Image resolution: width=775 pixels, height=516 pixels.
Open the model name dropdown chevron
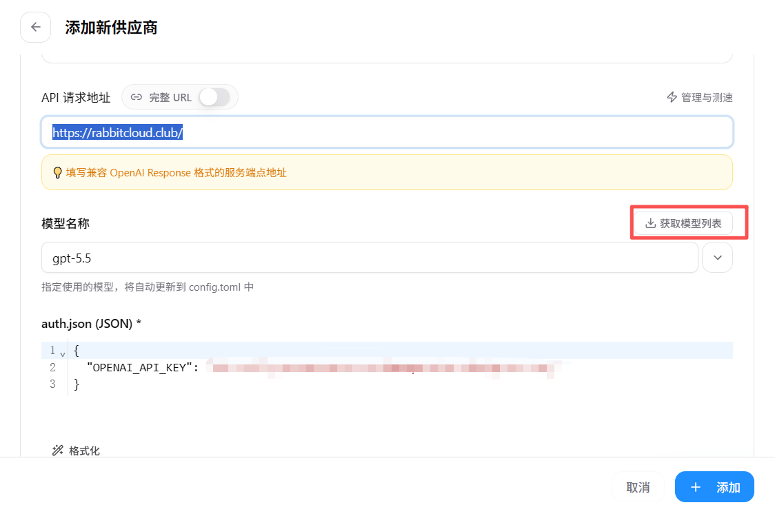(x=717, y=258)
